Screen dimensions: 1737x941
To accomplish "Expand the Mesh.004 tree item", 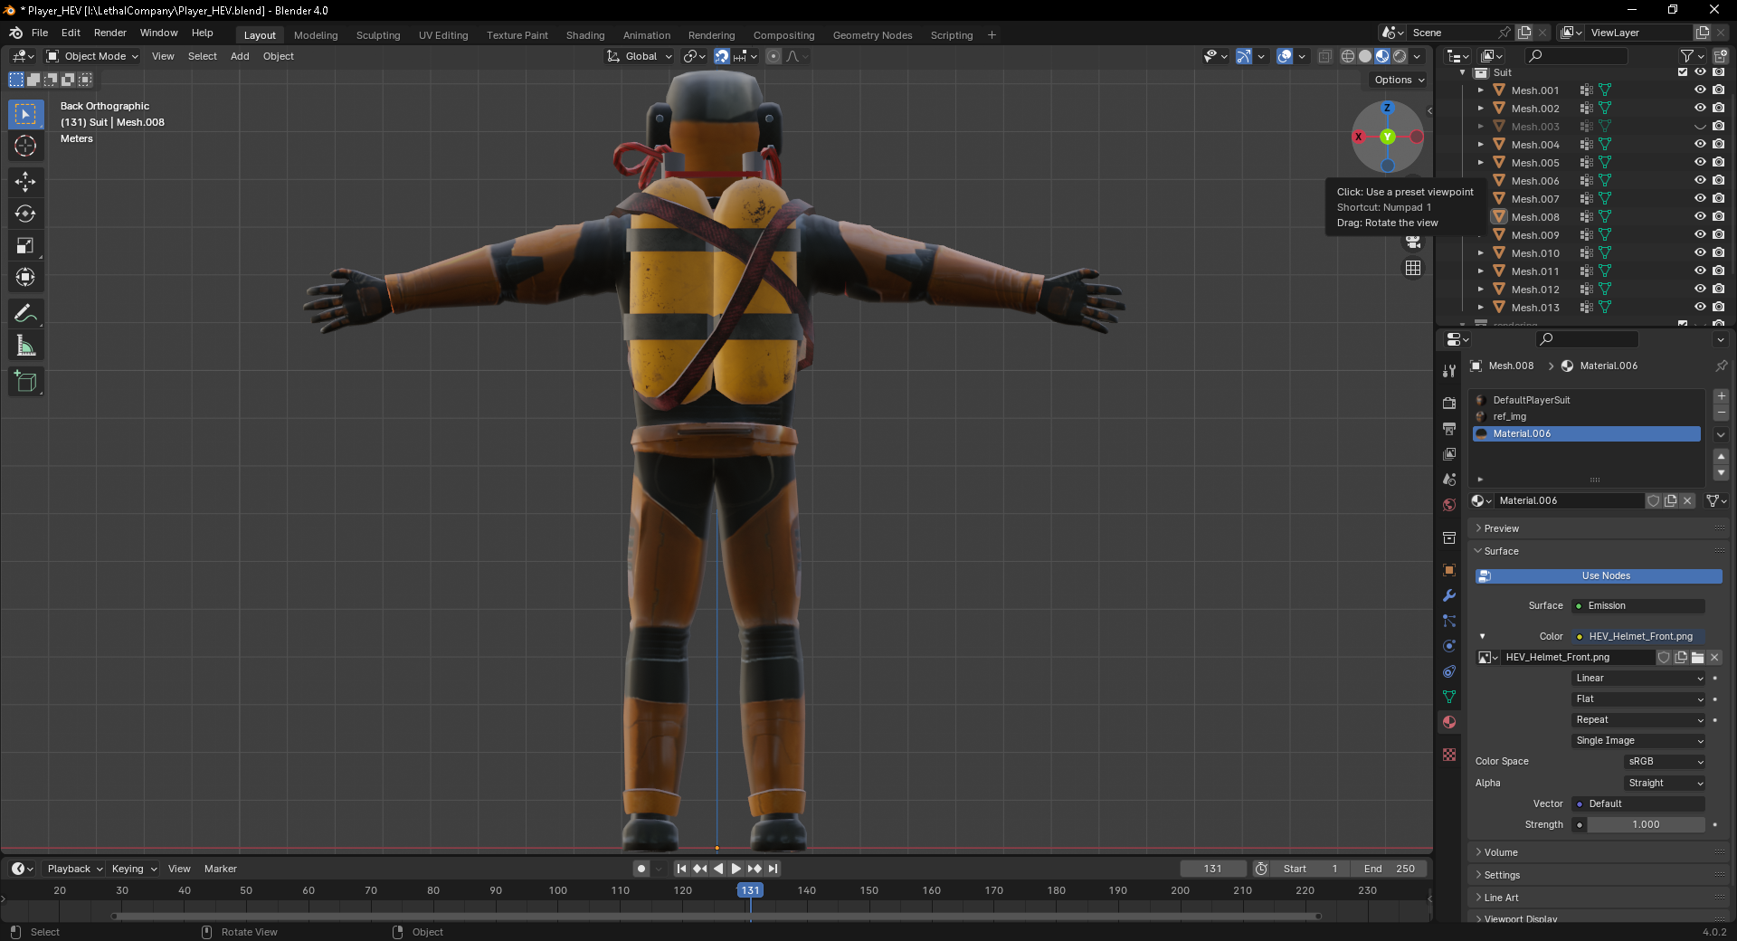I will coord(1480,145).
